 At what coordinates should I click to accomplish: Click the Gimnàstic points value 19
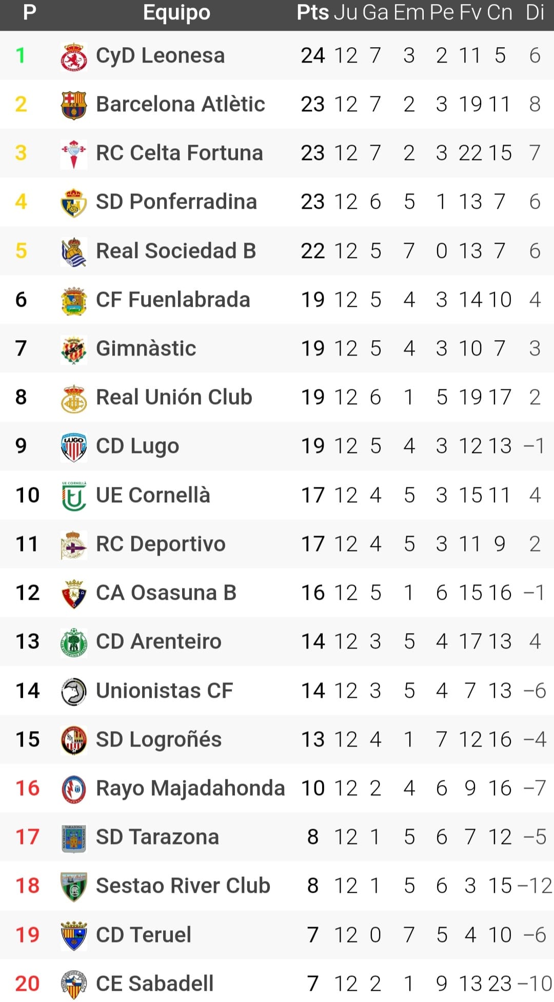312,349
